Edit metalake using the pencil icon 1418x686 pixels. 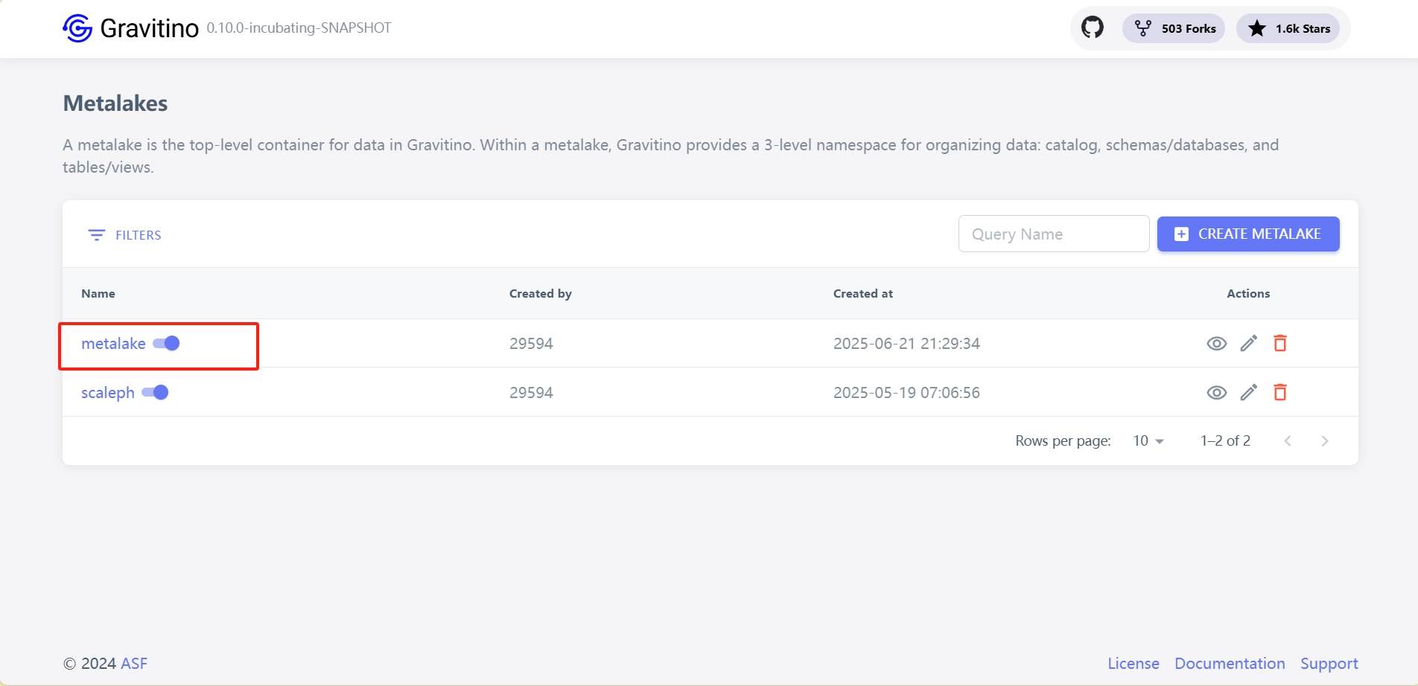tap(1249, 343)
